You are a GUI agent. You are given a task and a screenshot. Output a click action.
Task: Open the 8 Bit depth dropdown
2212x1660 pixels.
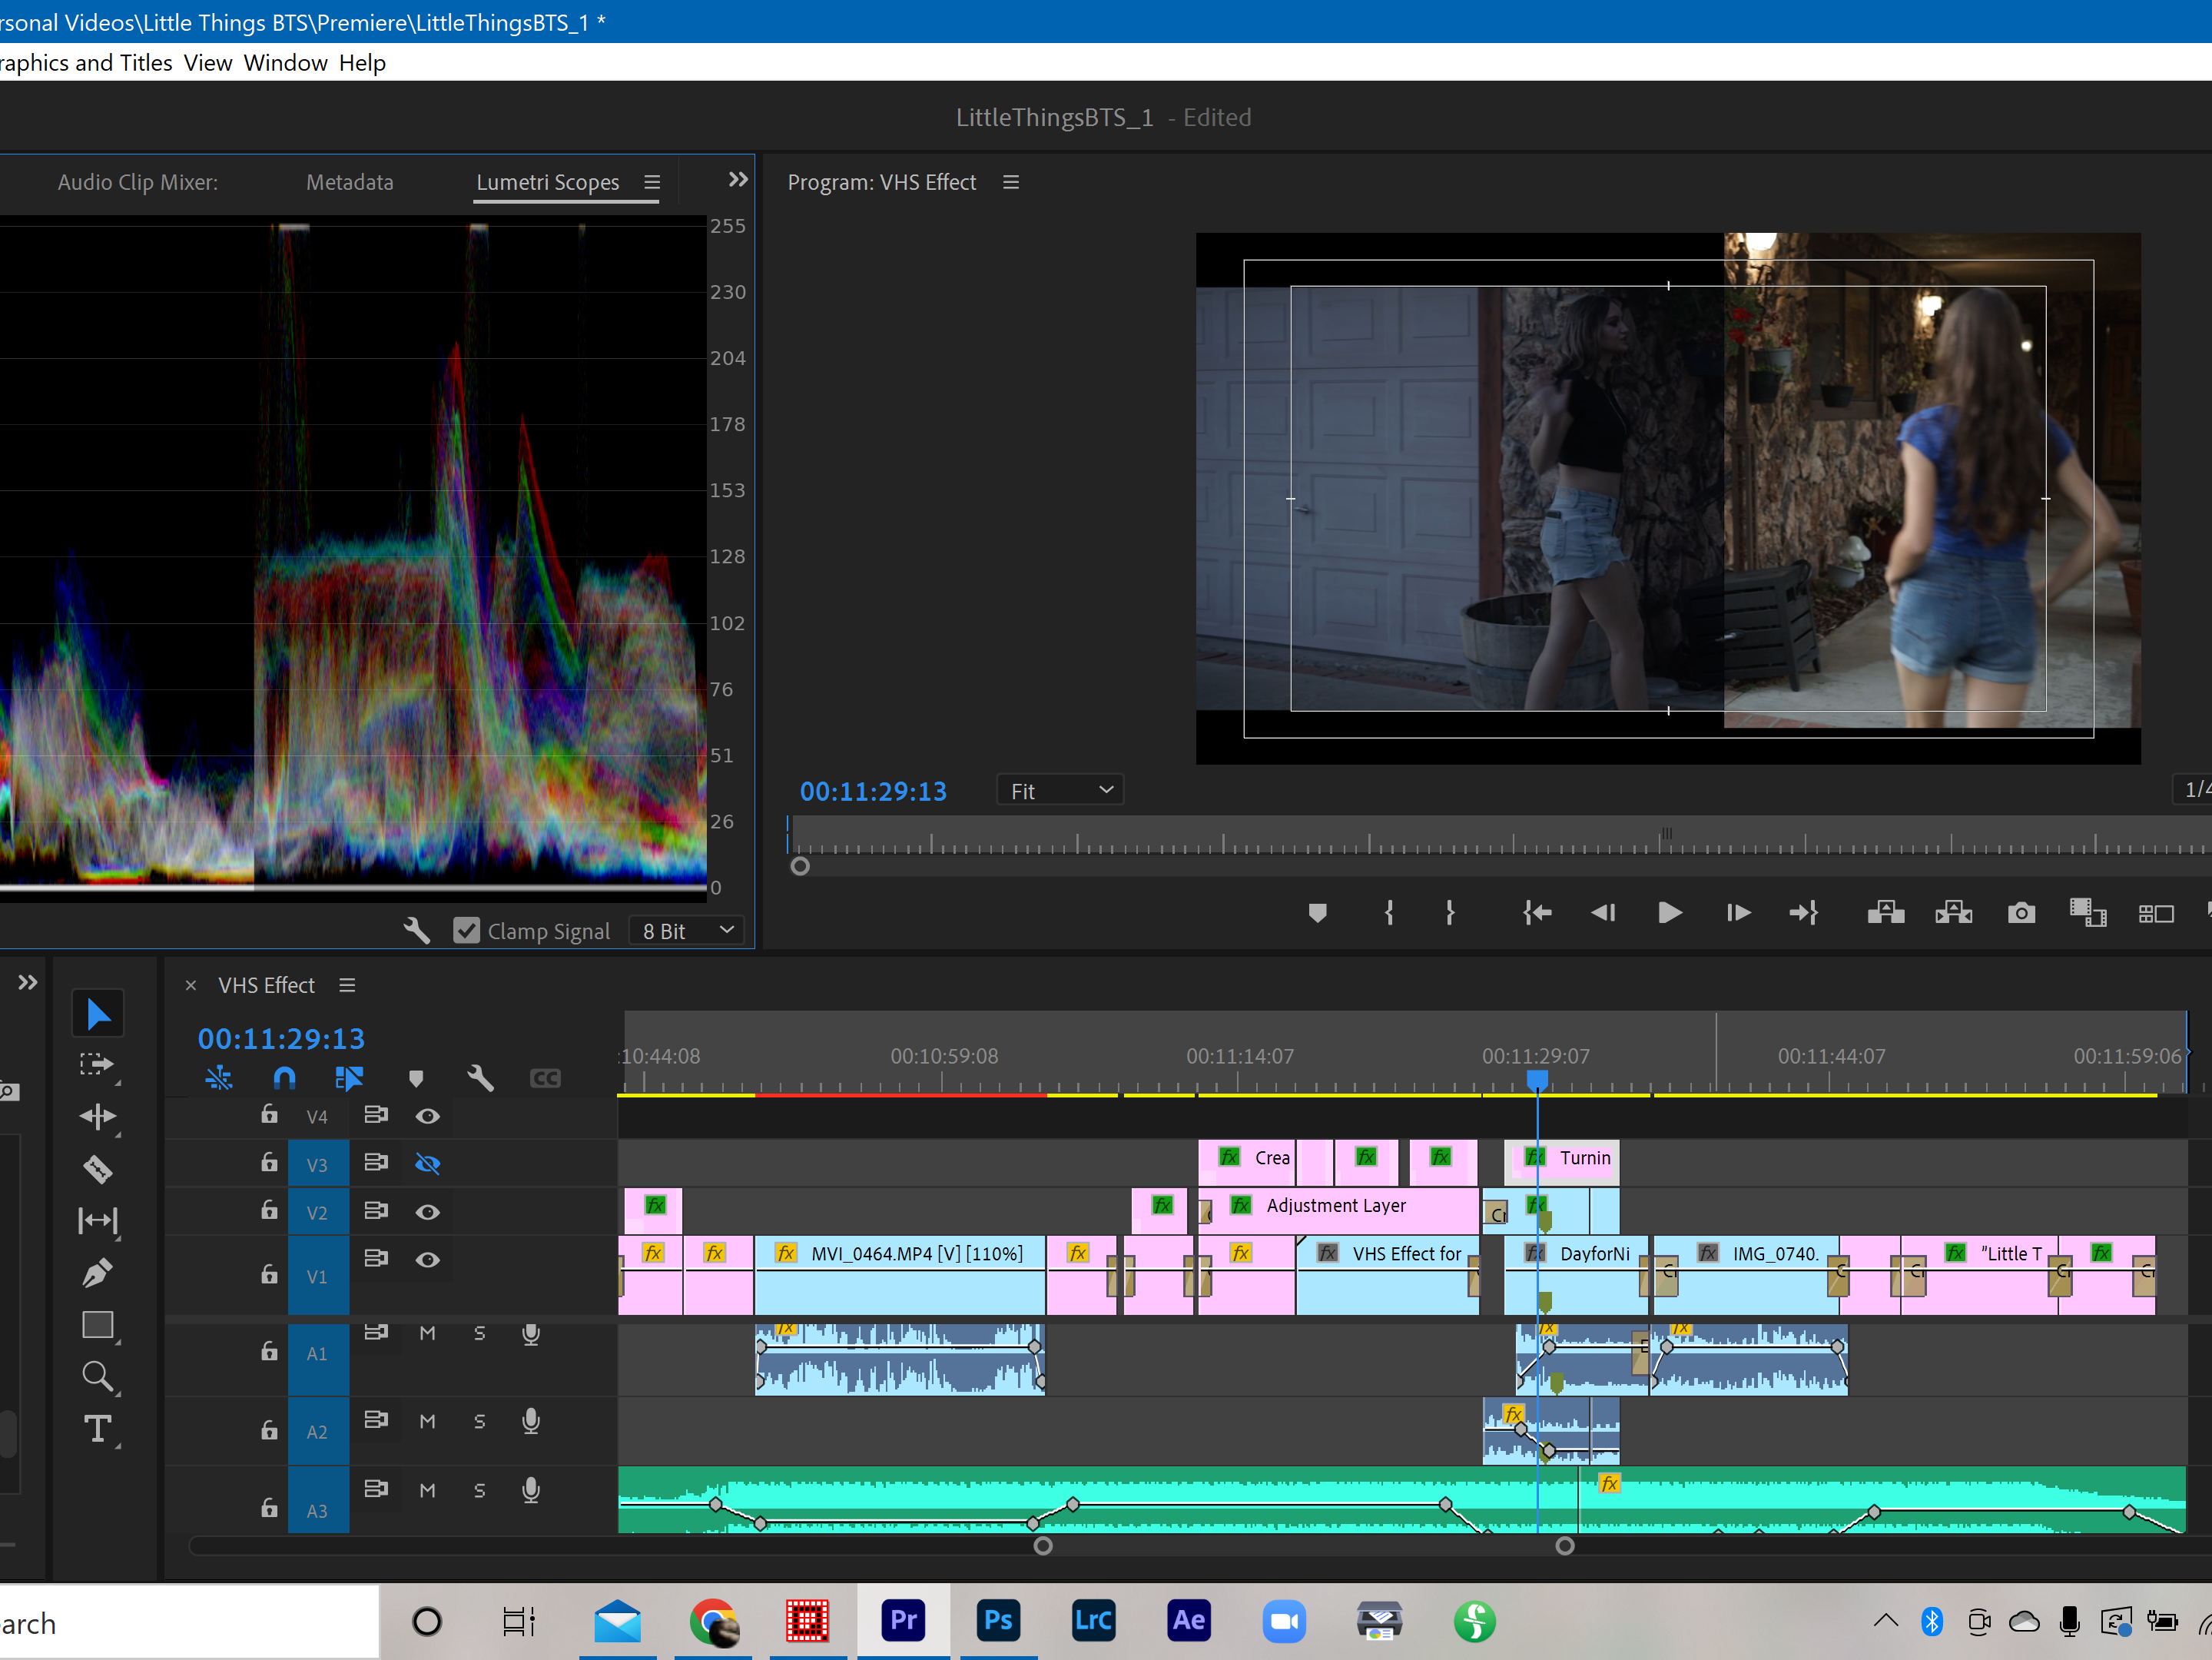(688, 931)
